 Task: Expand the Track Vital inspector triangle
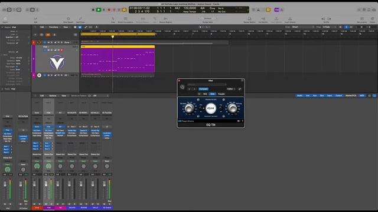tap(2, 89)
